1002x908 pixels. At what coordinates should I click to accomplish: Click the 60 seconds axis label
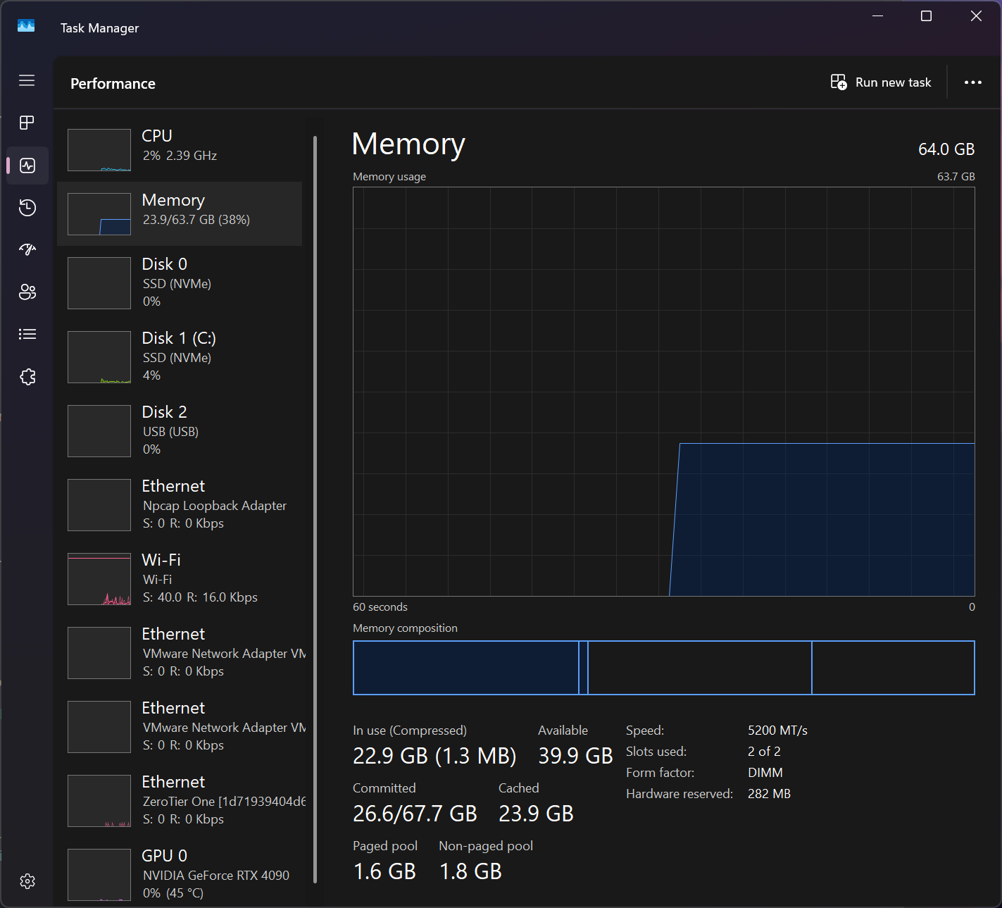click(380, 607)
